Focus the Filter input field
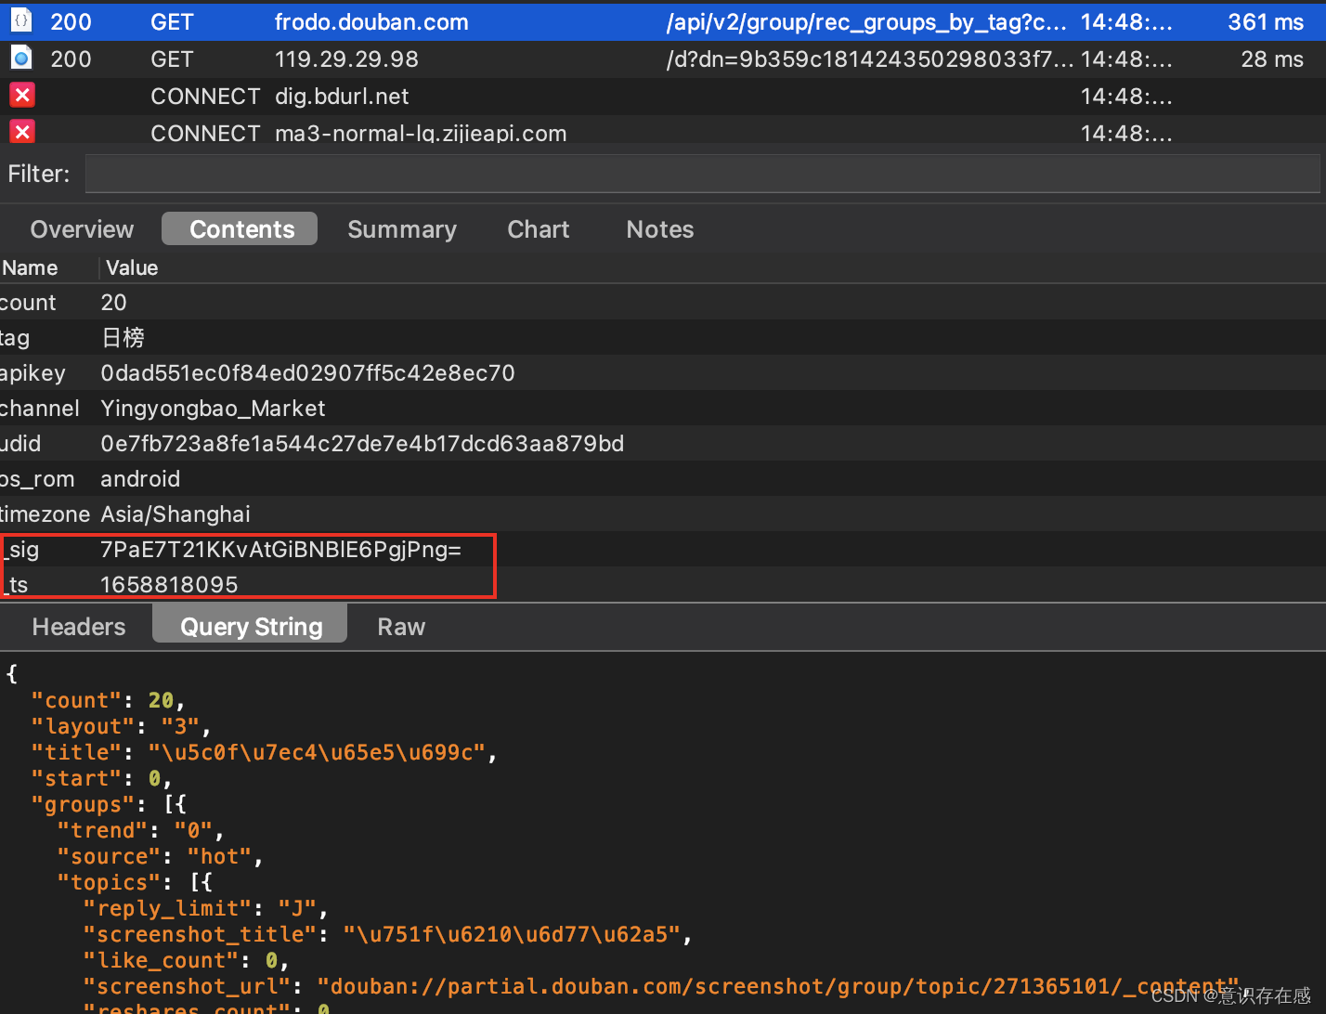The height and width of the screenshot is (1014, 1326). [x=703, y=174]
